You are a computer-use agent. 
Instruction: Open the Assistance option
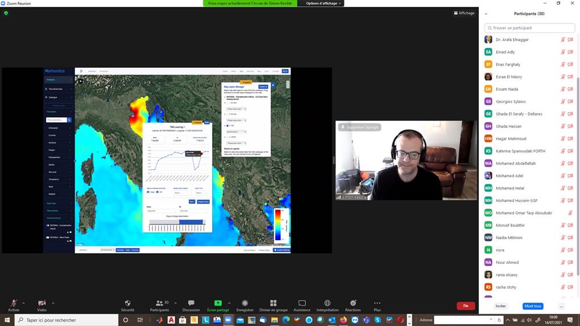(302, 306)
